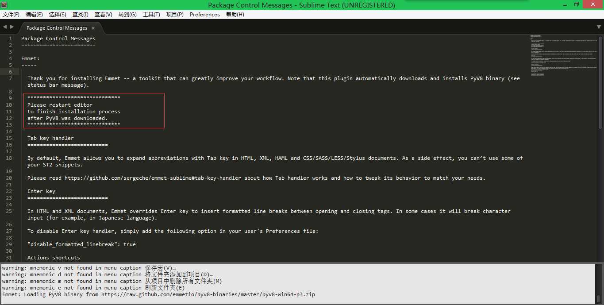Go to previous tab with left arrow

coord(5,27)
